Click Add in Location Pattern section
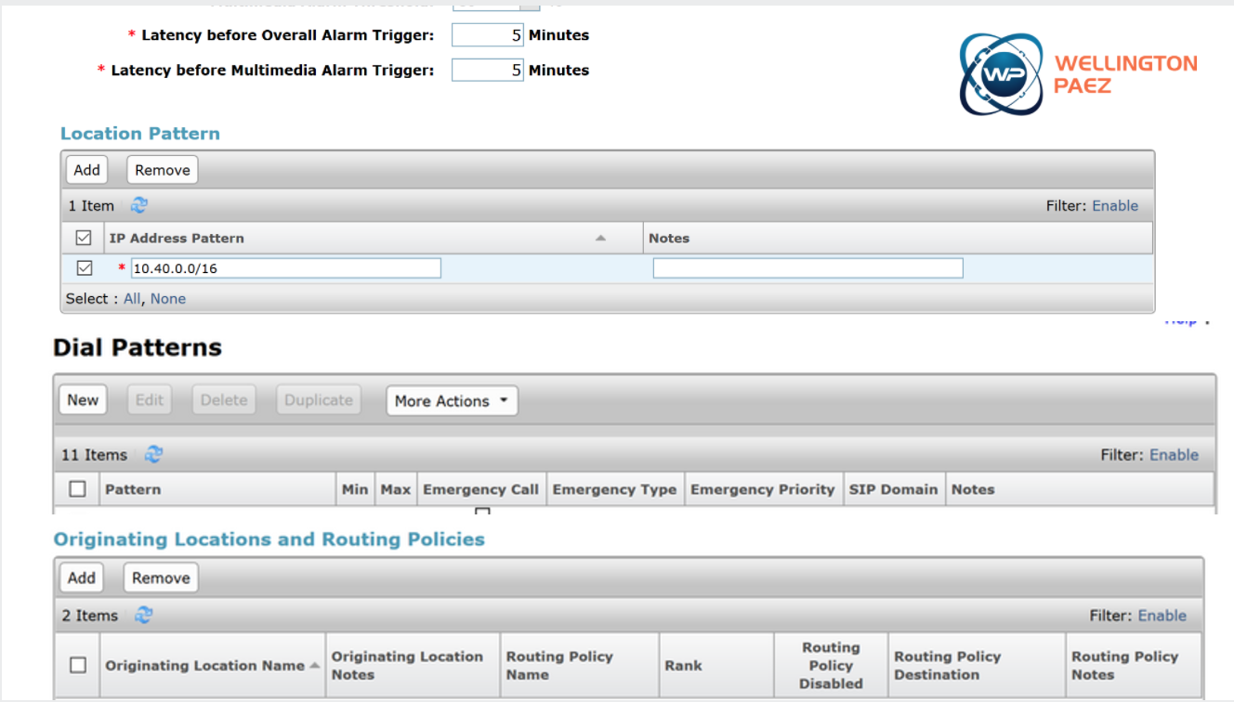1234x702 pixels. (86, 170)
